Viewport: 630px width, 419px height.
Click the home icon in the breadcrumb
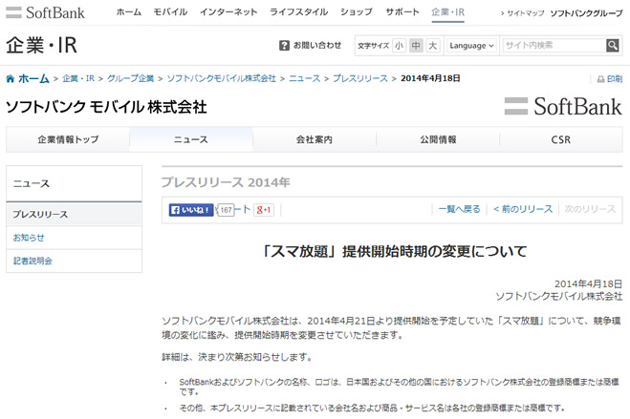coord(11,78)
